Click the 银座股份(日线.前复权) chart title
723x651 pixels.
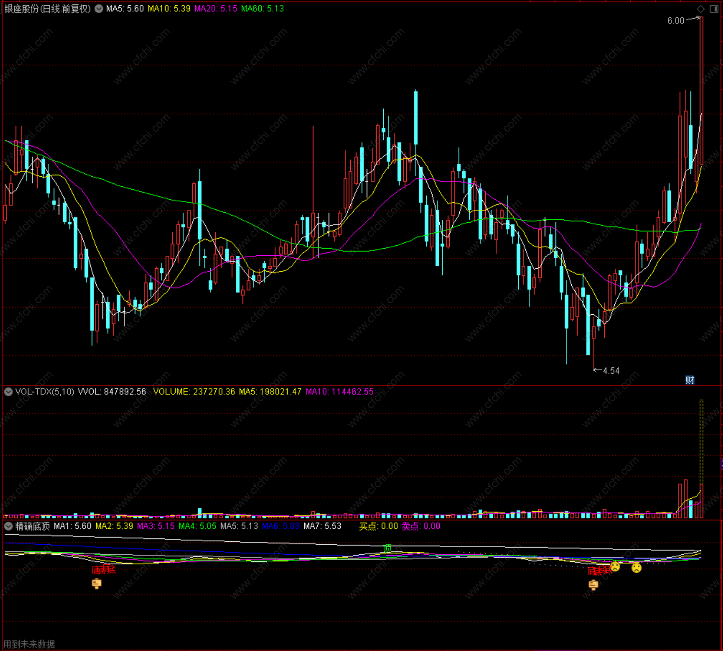[47, 9]
